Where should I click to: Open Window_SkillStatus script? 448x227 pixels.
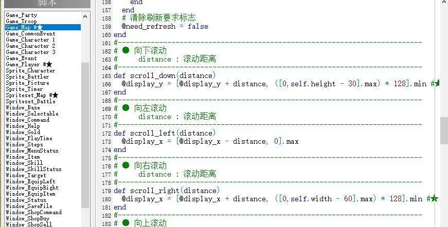point(33,169)
